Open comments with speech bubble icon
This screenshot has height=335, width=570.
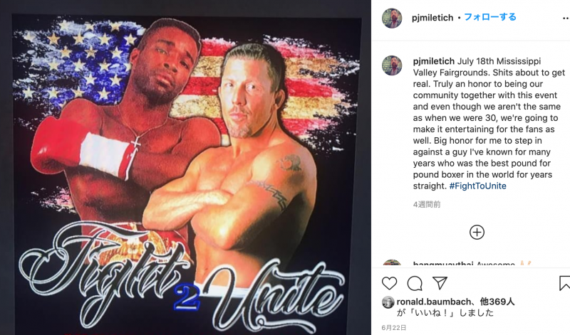point(415,283)
